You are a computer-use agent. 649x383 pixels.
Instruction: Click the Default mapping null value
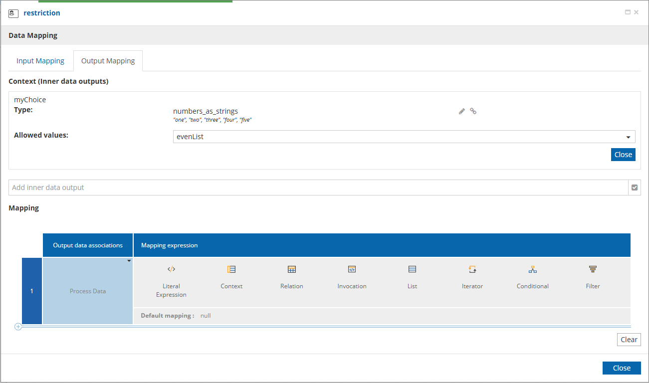(x=206, y=316)
